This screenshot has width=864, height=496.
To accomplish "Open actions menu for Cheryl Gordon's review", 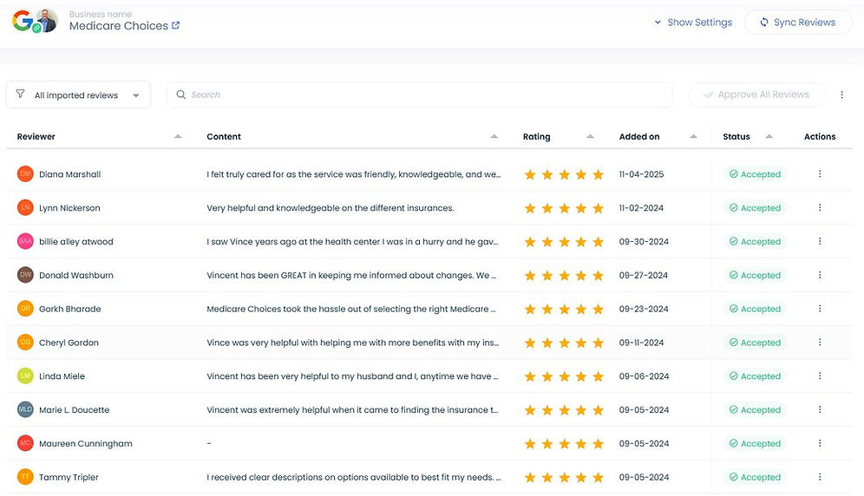I will 820,343.
